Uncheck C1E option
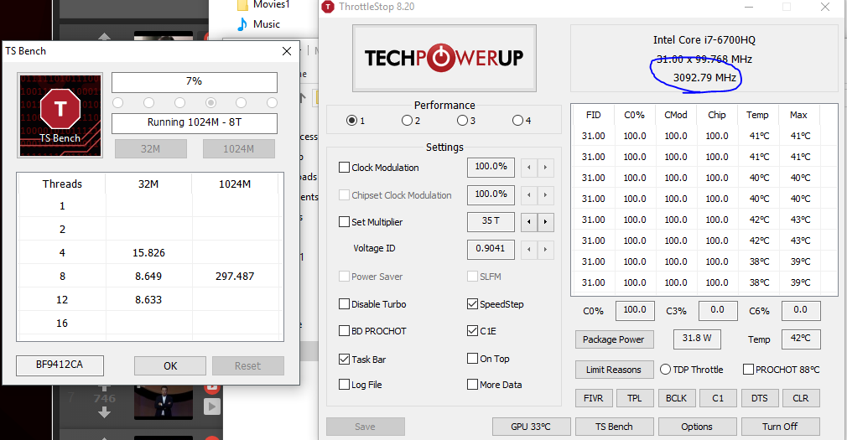847x440 pixels. tap(473, 331)
